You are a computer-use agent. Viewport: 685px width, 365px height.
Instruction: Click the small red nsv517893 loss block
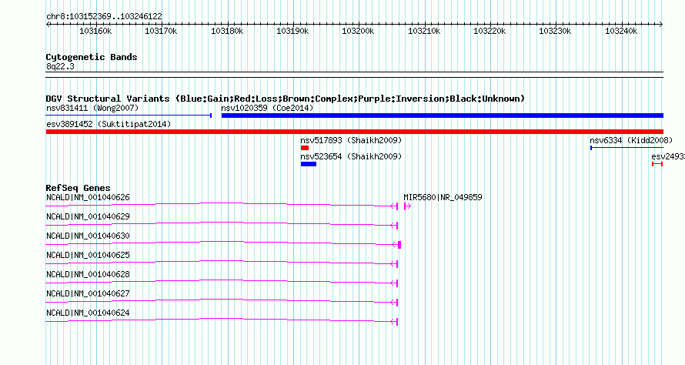pyautogui.click(x=305, y=148)
